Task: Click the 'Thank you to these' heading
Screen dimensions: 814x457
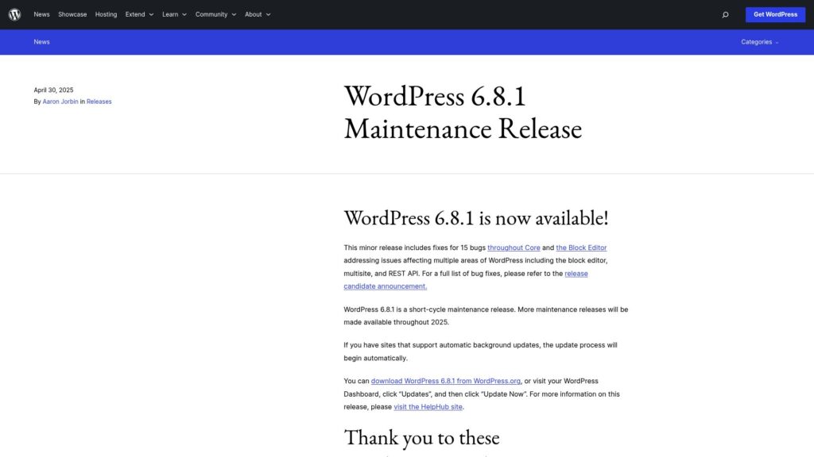Action: [x=421, y=438]
